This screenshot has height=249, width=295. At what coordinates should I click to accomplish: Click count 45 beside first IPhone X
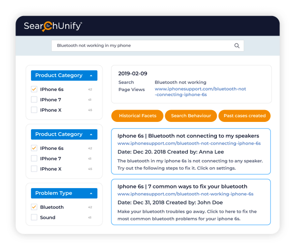90,110
